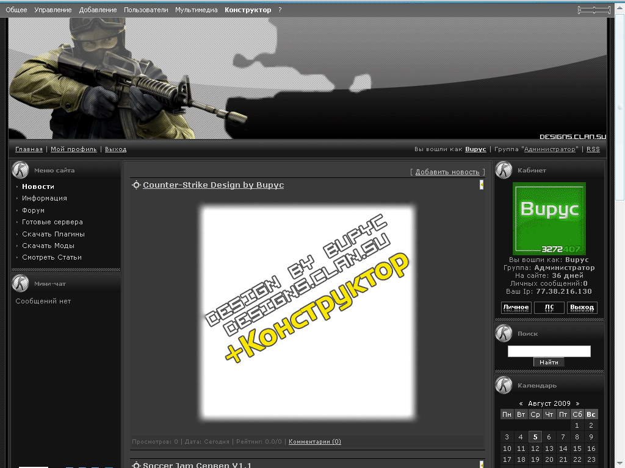This screenshot has height=468, width=625.
Task: Click the CS soldier header banner
Action: (308, 79)
